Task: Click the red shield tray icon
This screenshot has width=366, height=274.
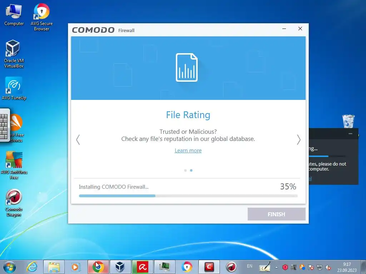Action: point(285,267)
